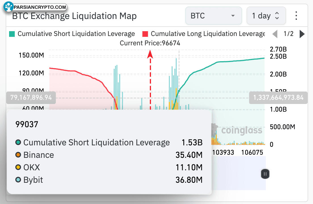The height and width of the screenshot is (204, 313).
Task: Expand the BTC dropdown caret arrow
Action: pos(233,16)
